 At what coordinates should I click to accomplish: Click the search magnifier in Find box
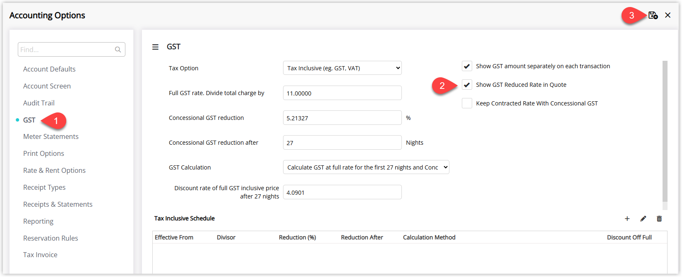[x=118, y=50]
